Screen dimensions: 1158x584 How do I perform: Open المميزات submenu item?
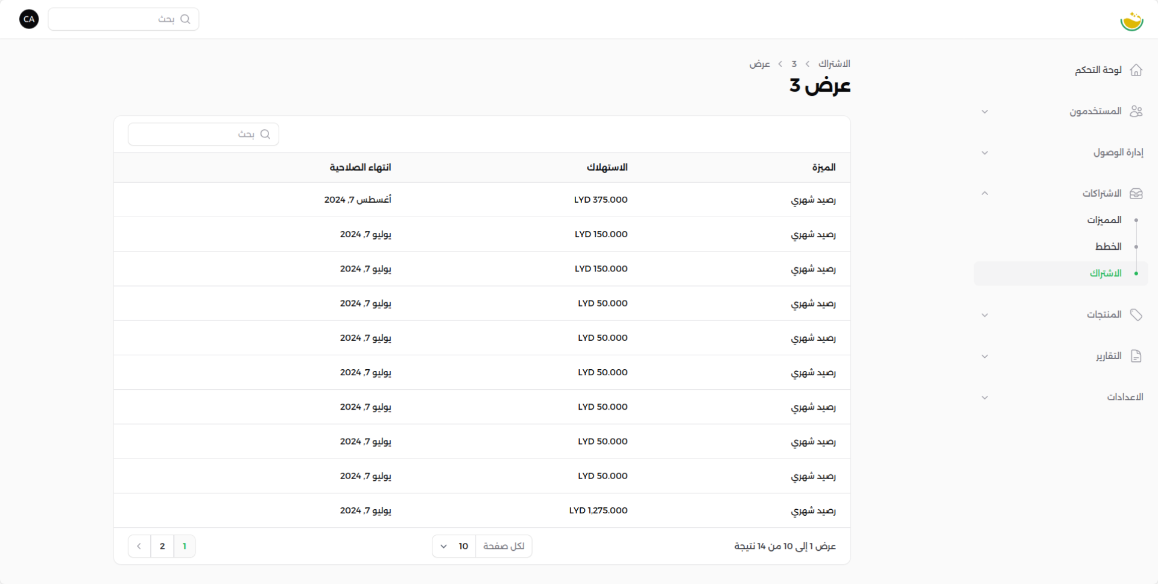click(x=1104, y=220)
